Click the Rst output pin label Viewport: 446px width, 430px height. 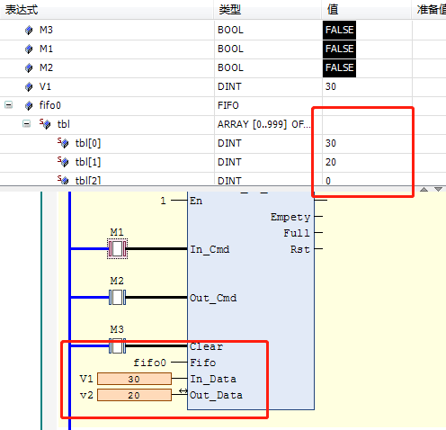[x=300, y=249]
